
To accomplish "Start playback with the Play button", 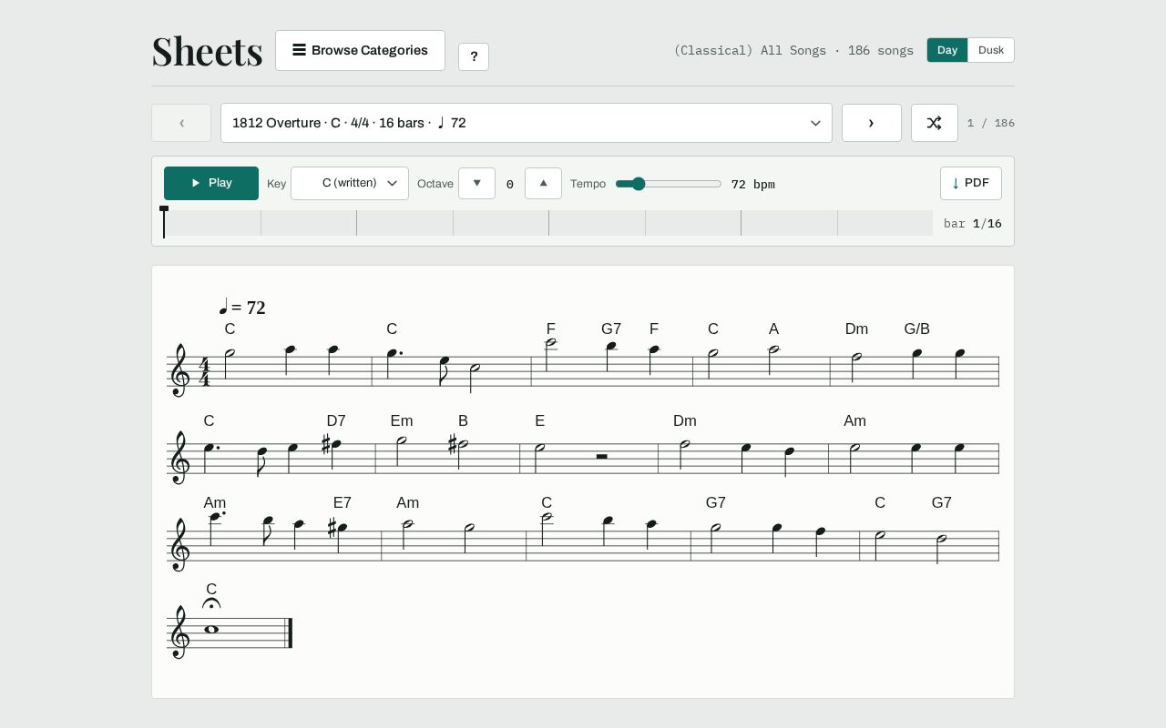I will [x=211, y=183].
